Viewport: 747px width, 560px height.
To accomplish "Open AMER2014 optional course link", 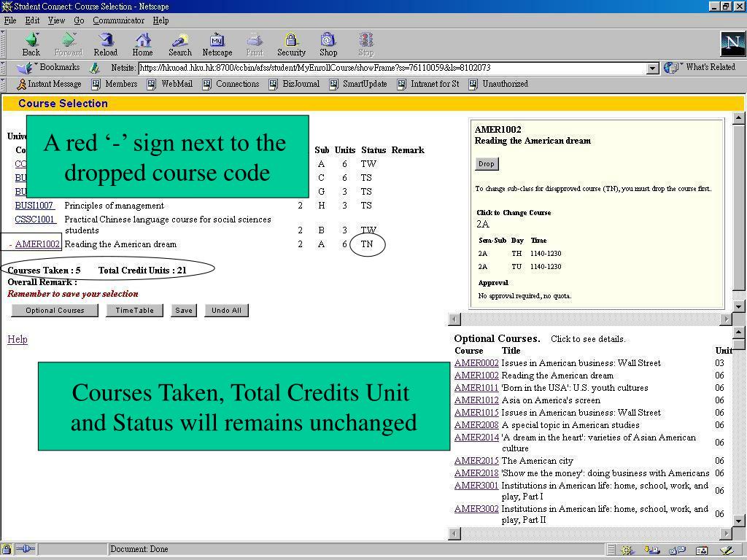I will coord(476,437).
